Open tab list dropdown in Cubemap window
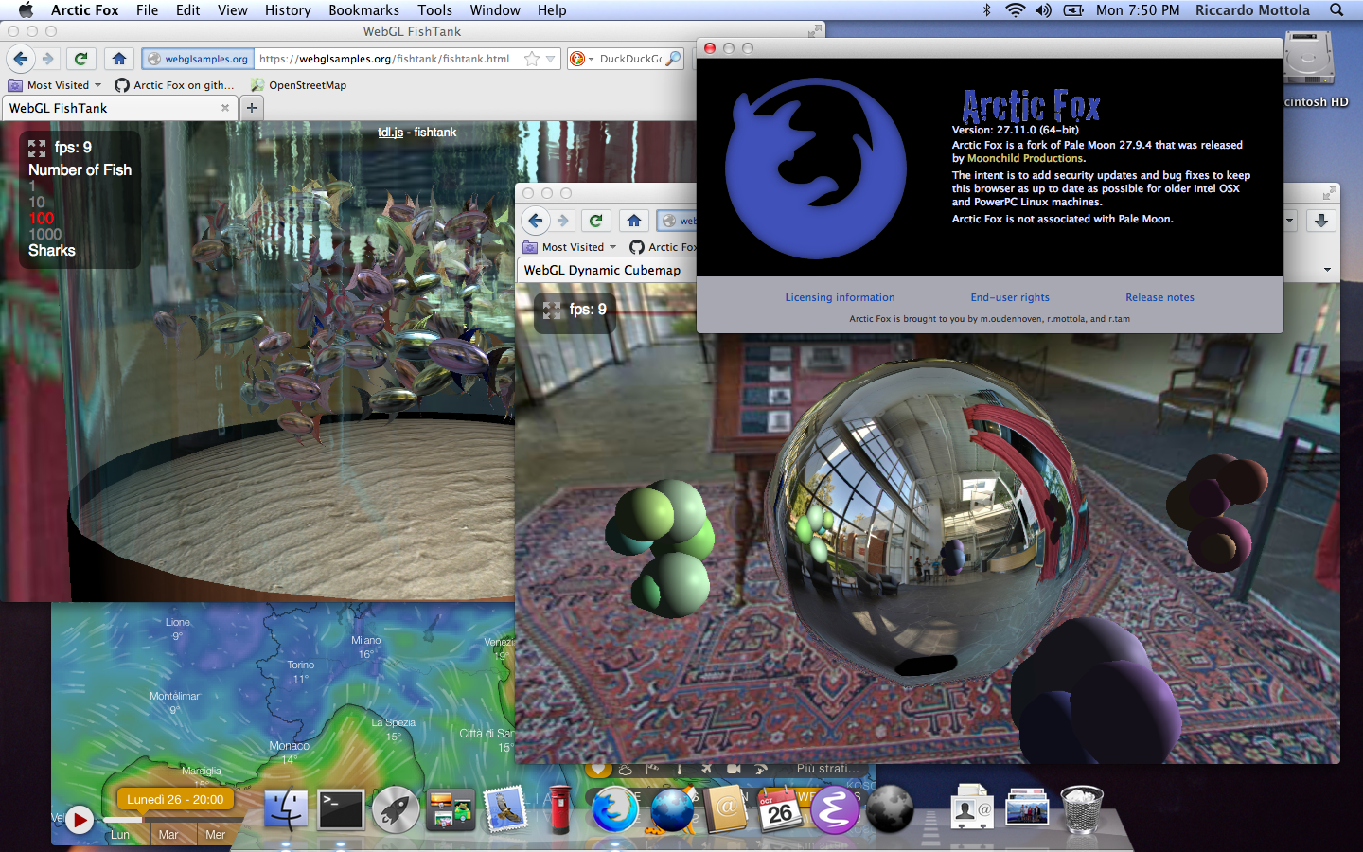Screen dimensions: 1363x852 [x=1327, y=270]
